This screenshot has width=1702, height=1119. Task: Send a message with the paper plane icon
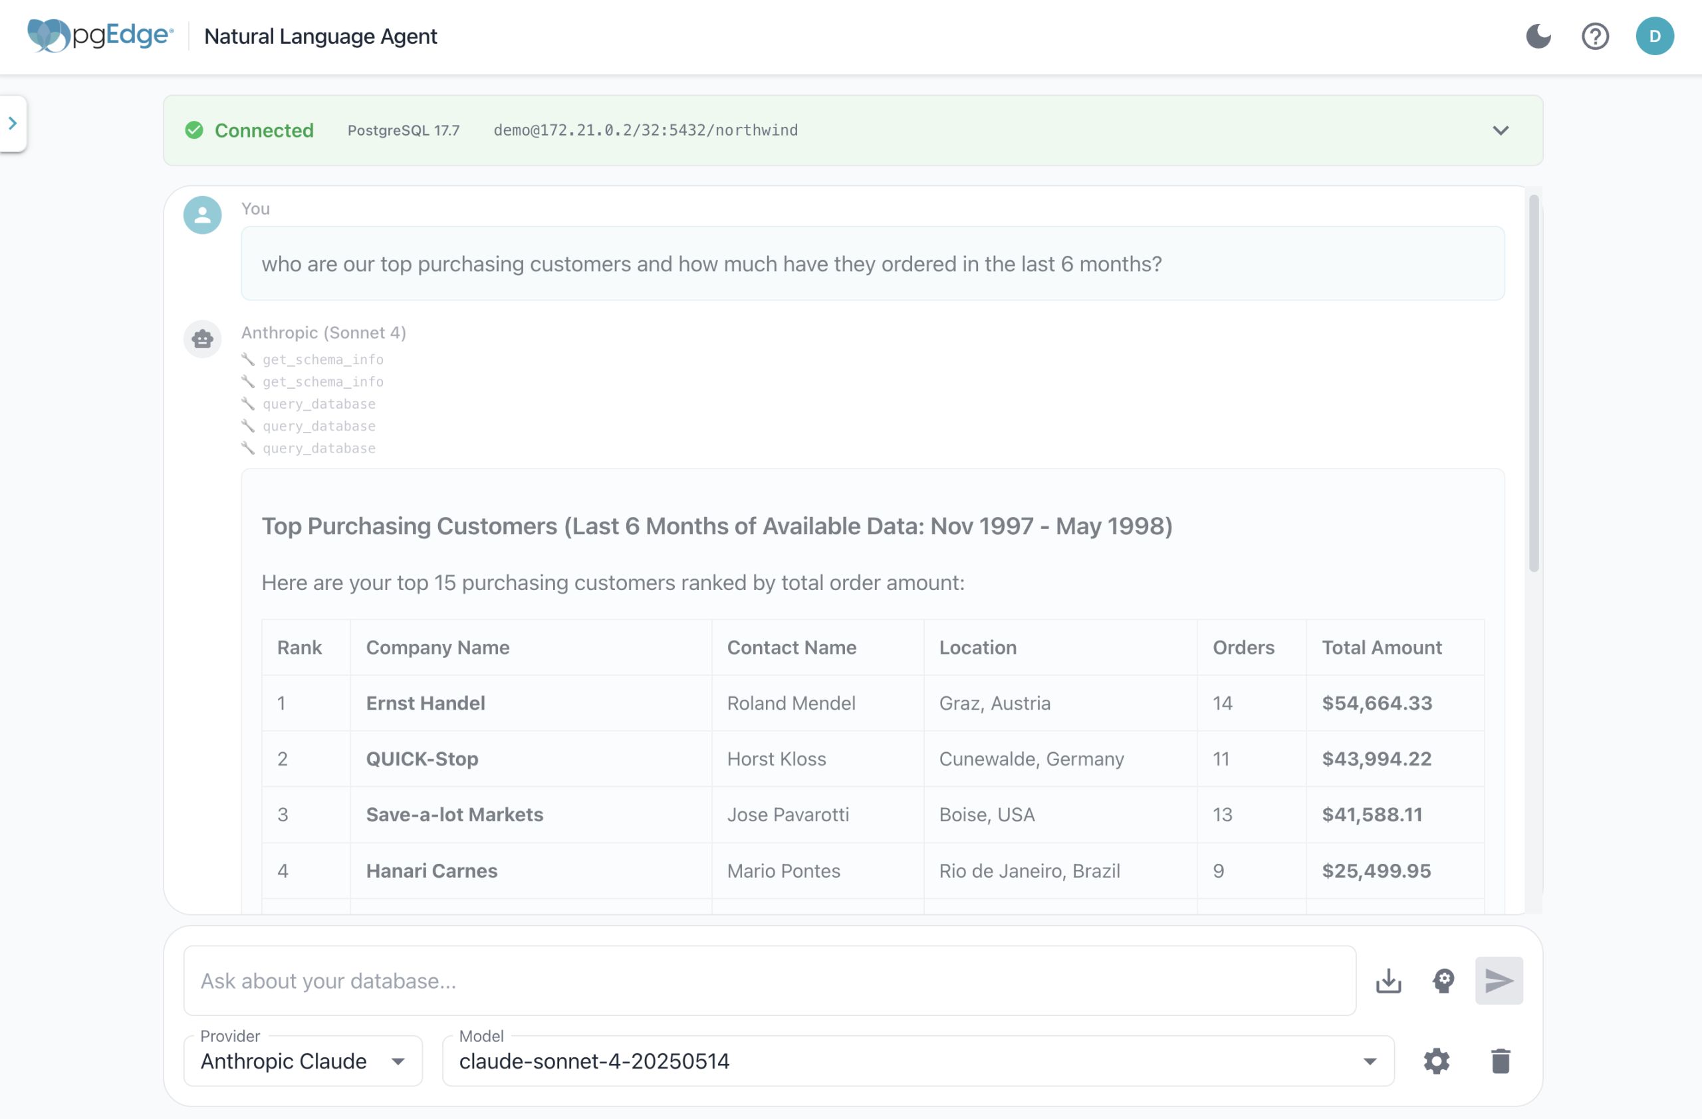(x=1499, y=980)
